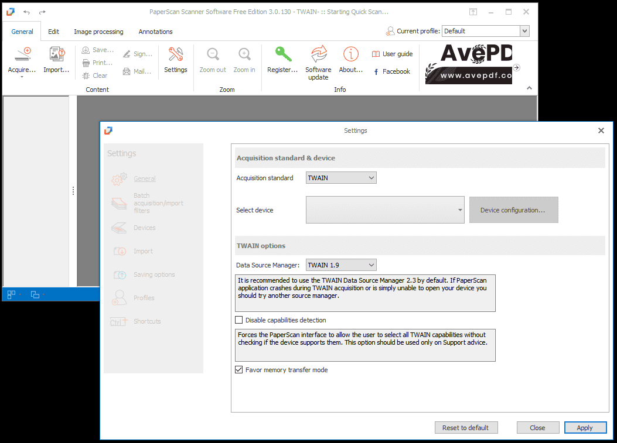Image resolution: width=617 pixels, height=443 pixels.
Task: Click the Zoom out magnifier
Action: click(x=213, y=60)
